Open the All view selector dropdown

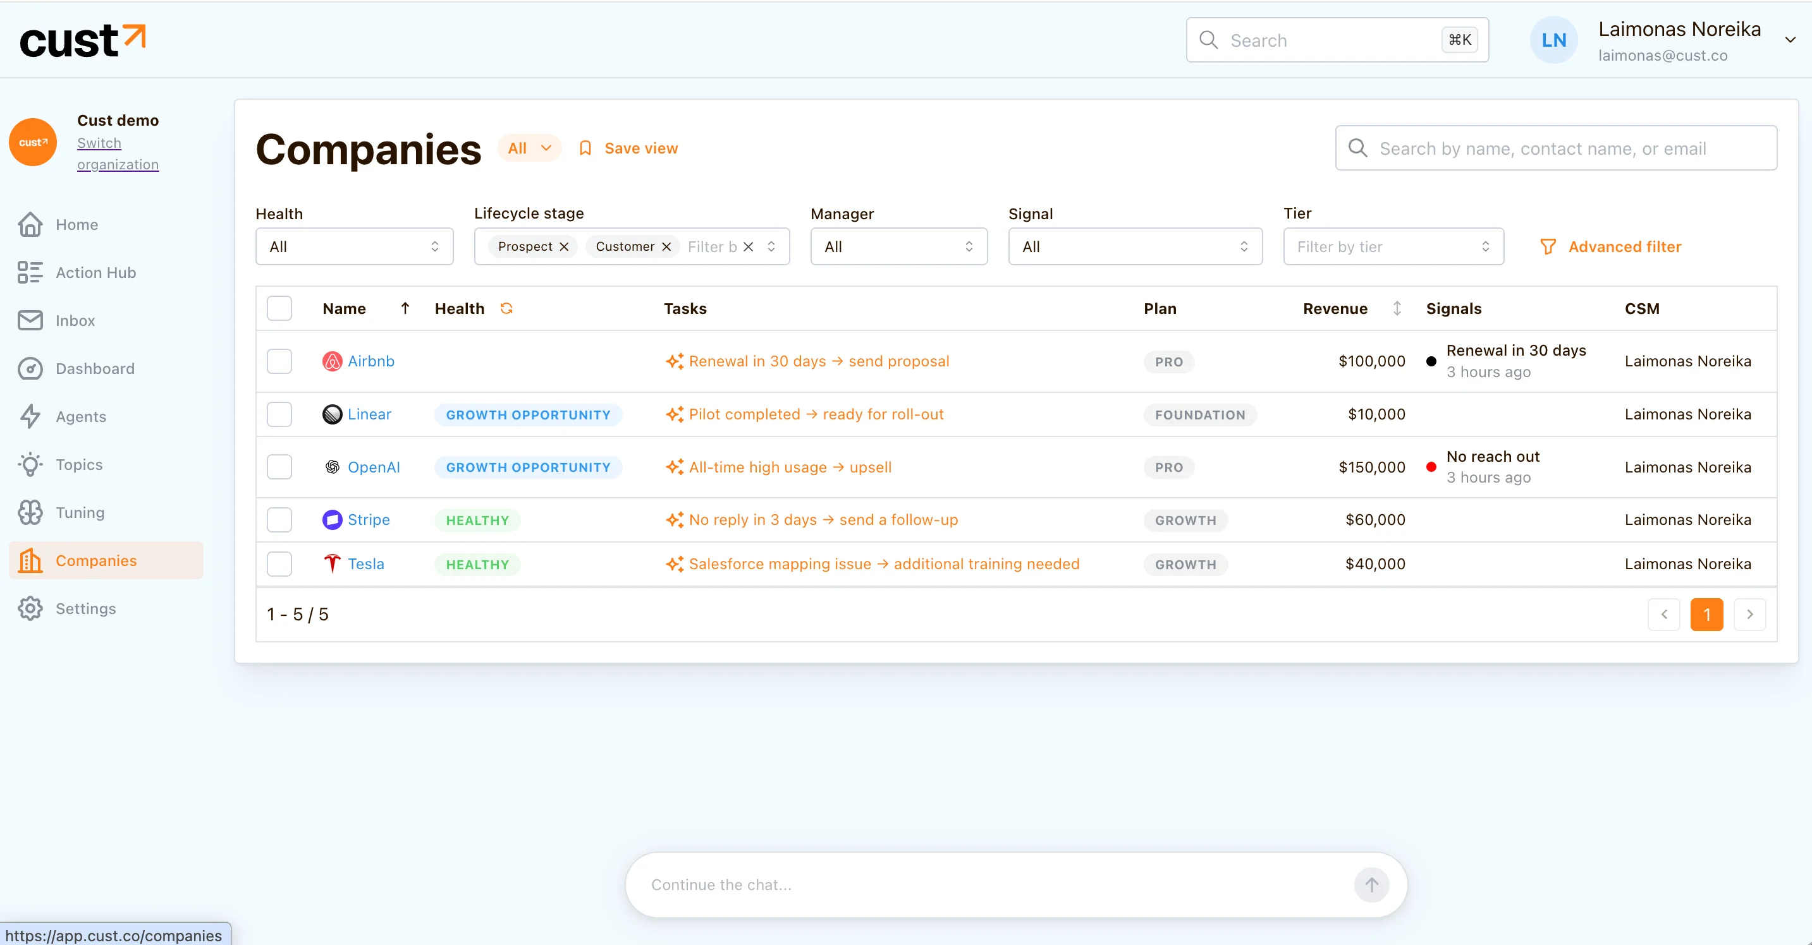point(530,148)
